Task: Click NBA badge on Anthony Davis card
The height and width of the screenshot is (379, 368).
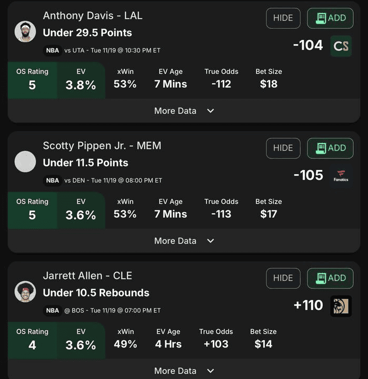Action: click(53, 51)
